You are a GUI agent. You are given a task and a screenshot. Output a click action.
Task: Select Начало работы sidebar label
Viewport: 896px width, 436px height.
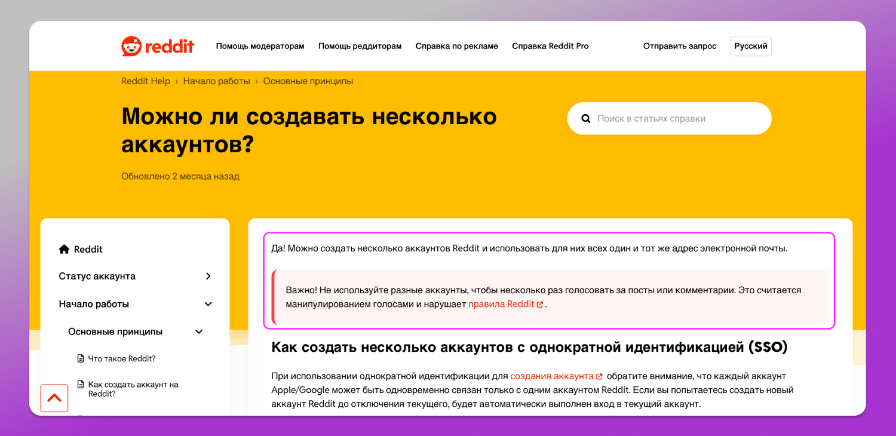pos(94,304)
